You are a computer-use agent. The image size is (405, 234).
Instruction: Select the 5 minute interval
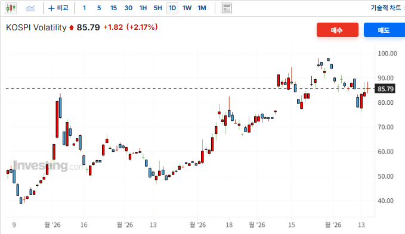[x=99, y=8]
